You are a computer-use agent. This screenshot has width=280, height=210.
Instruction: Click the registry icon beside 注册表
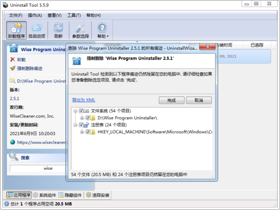86,125
